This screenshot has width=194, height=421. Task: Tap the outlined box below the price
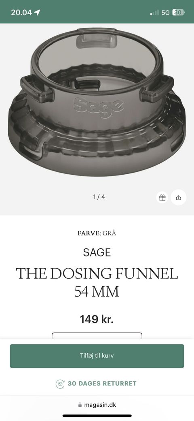point(97,336)
